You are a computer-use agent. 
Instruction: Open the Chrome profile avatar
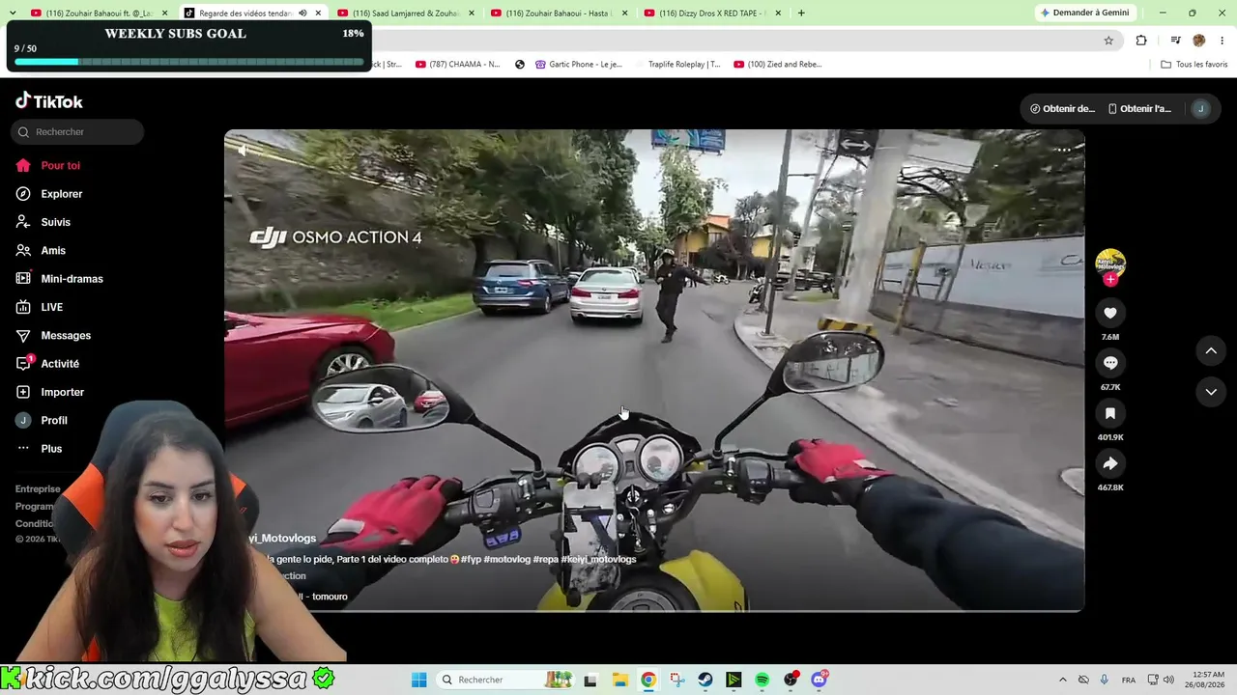tap(1199, 41)
